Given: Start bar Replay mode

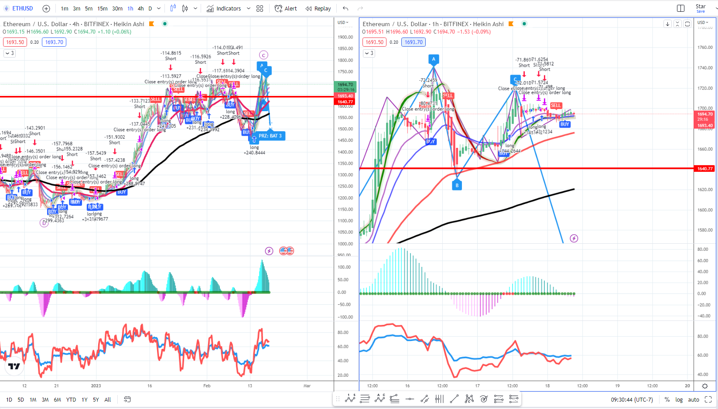Looking at the screenshot, I should tap(318, 8).
